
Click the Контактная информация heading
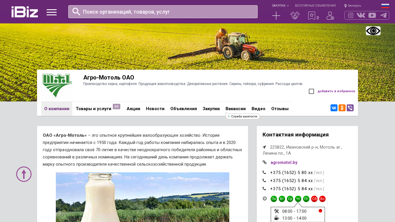tap(296, 135)
